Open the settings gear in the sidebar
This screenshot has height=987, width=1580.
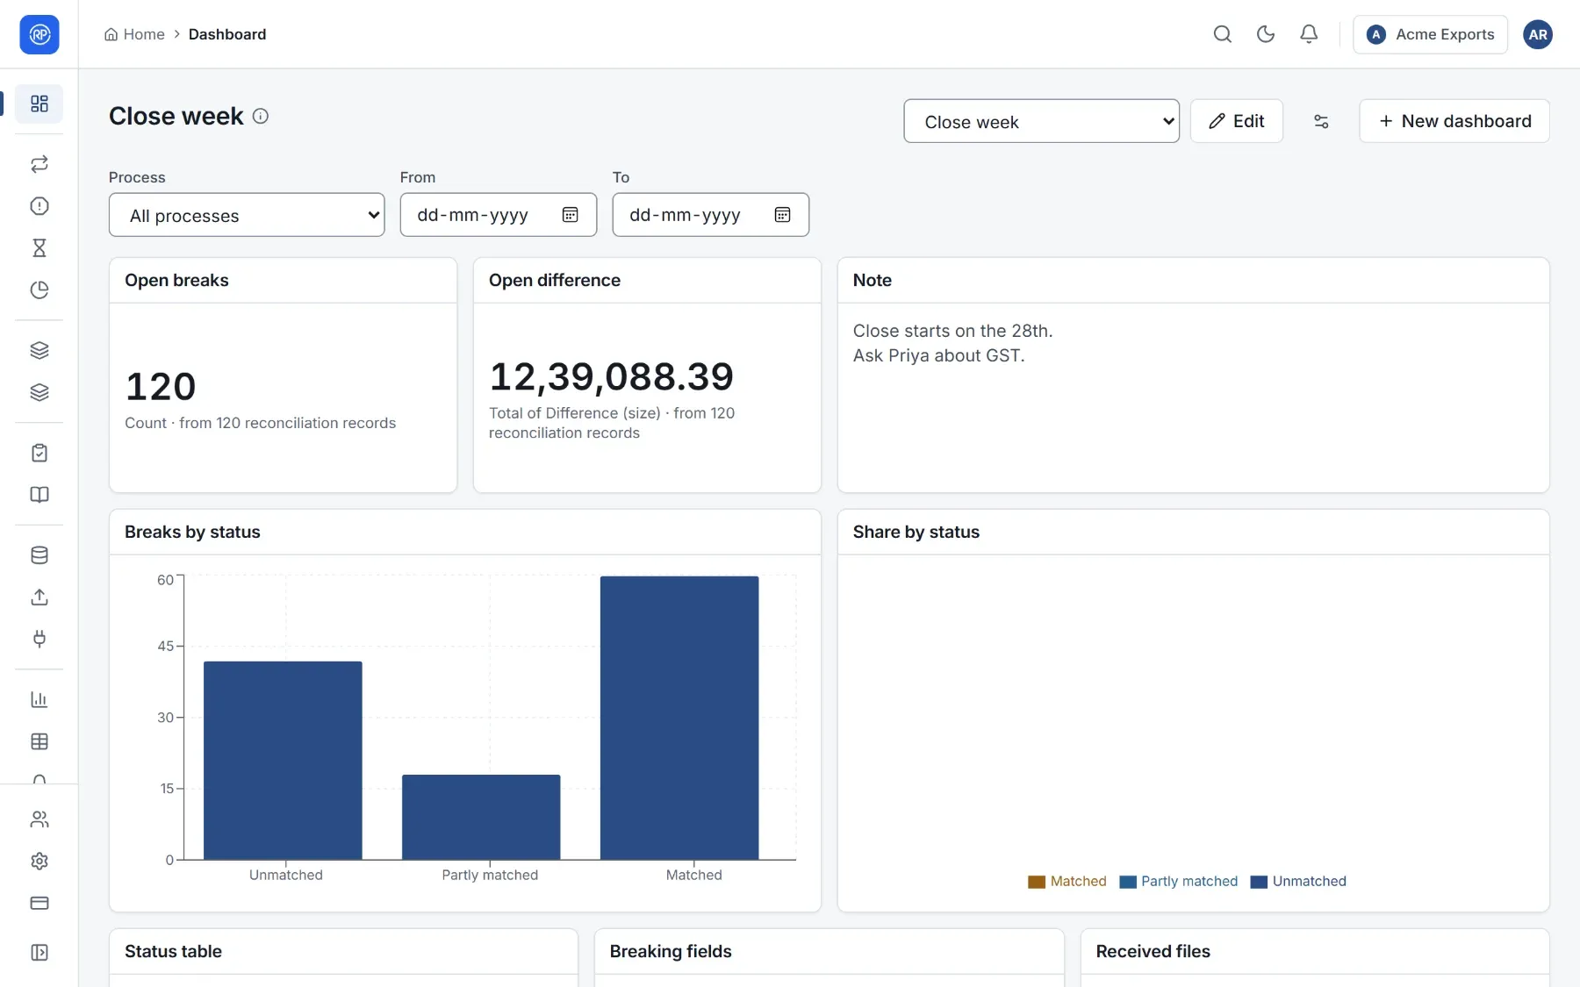[x=39, y=862]
